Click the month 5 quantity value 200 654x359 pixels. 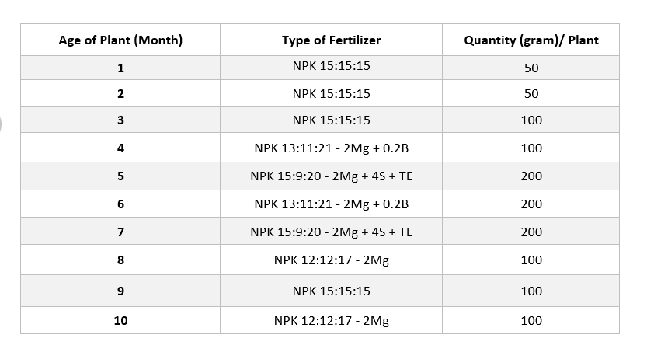coord(531,176)
